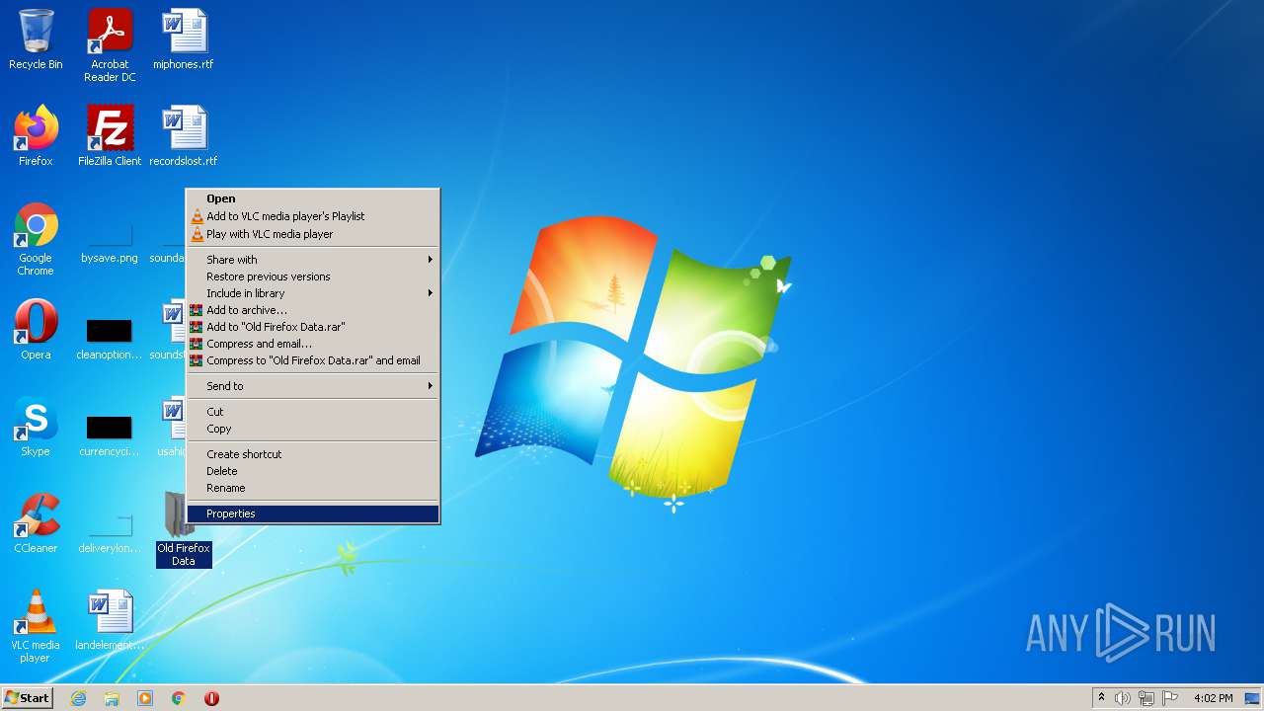Choose Cut in the context menu
Image resolution: width=1264 pixels, height=711 pixels.
coord(313,412)
